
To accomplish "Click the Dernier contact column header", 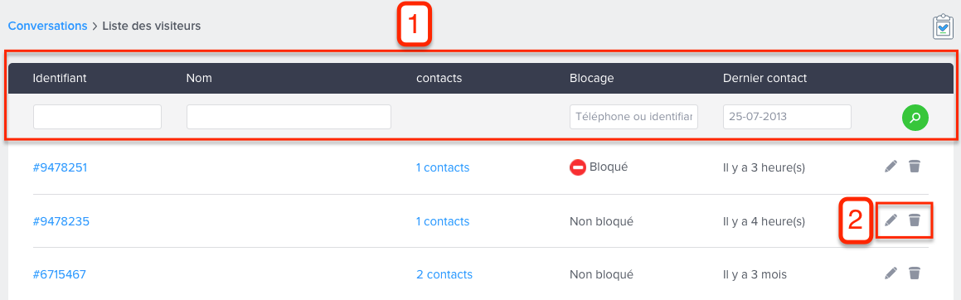I will coord(764,79).
